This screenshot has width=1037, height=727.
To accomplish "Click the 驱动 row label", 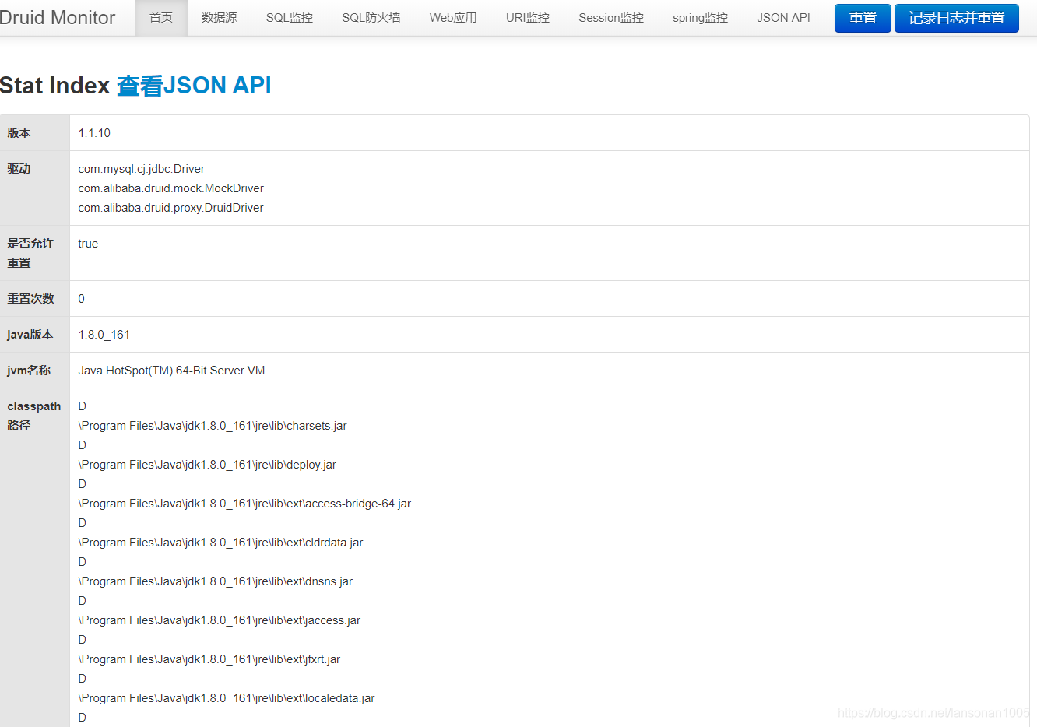I will [x=19, y=169].
